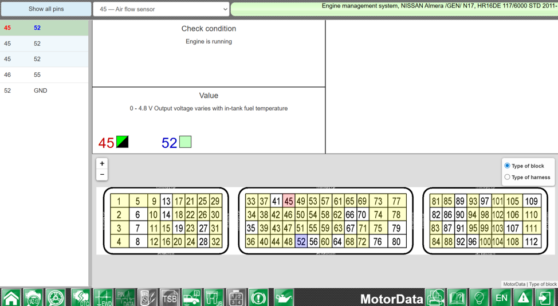Click the warning lamp exclamation icon
This screenshot has height=306, width=558.
tap(258, 297)
